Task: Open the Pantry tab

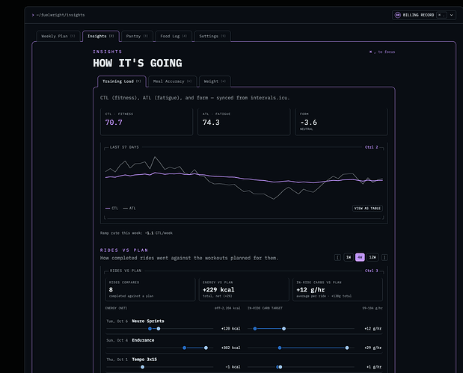Action: pos(137,37)
